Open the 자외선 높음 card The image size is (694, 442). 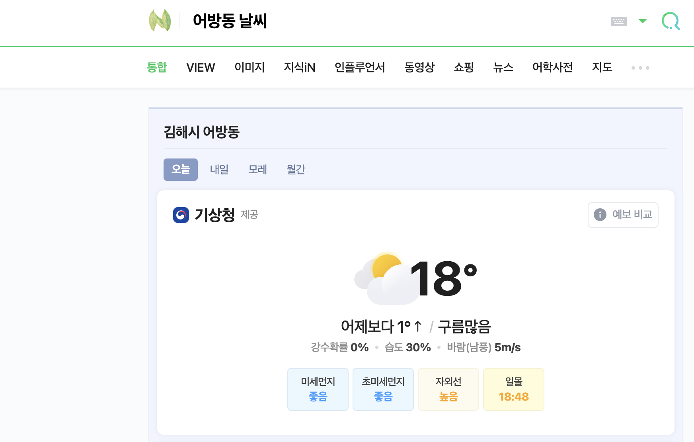coord(448,389)
